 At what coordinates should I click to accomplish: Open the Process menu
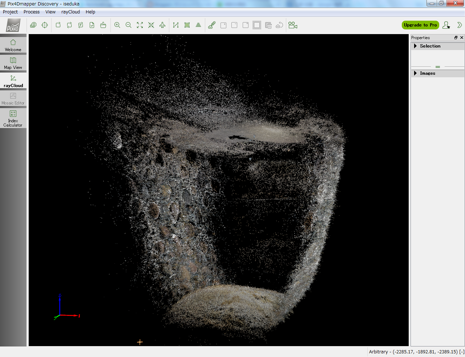(x=32, y=12)
